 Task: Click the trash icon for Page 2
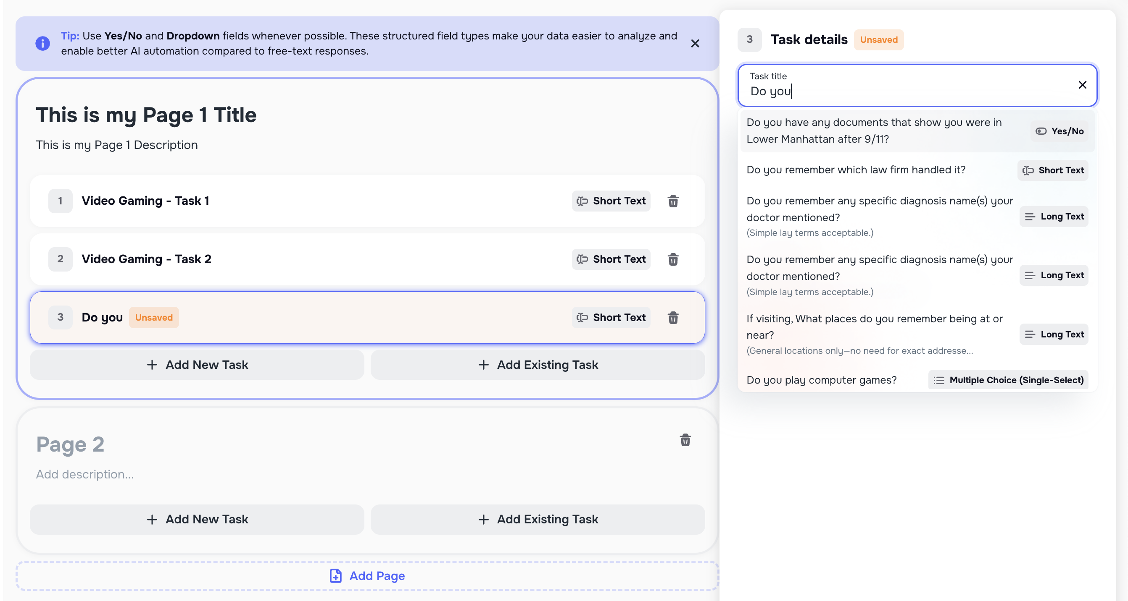(x=685, y=440)
